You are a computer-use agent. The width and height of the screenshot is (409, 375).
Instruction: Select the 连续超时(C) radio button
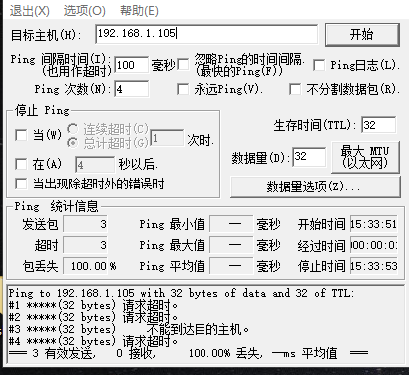click(72, 128)
